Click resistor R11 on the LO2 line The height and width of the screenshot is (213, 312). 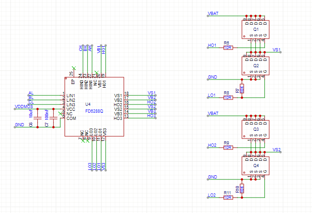tap(228, 198)
